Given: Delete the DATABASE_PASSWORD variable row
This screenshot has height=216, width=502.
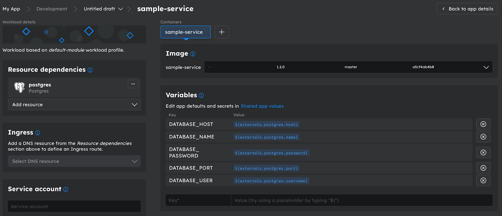Looking at the screenshot, I should point(483,152).
